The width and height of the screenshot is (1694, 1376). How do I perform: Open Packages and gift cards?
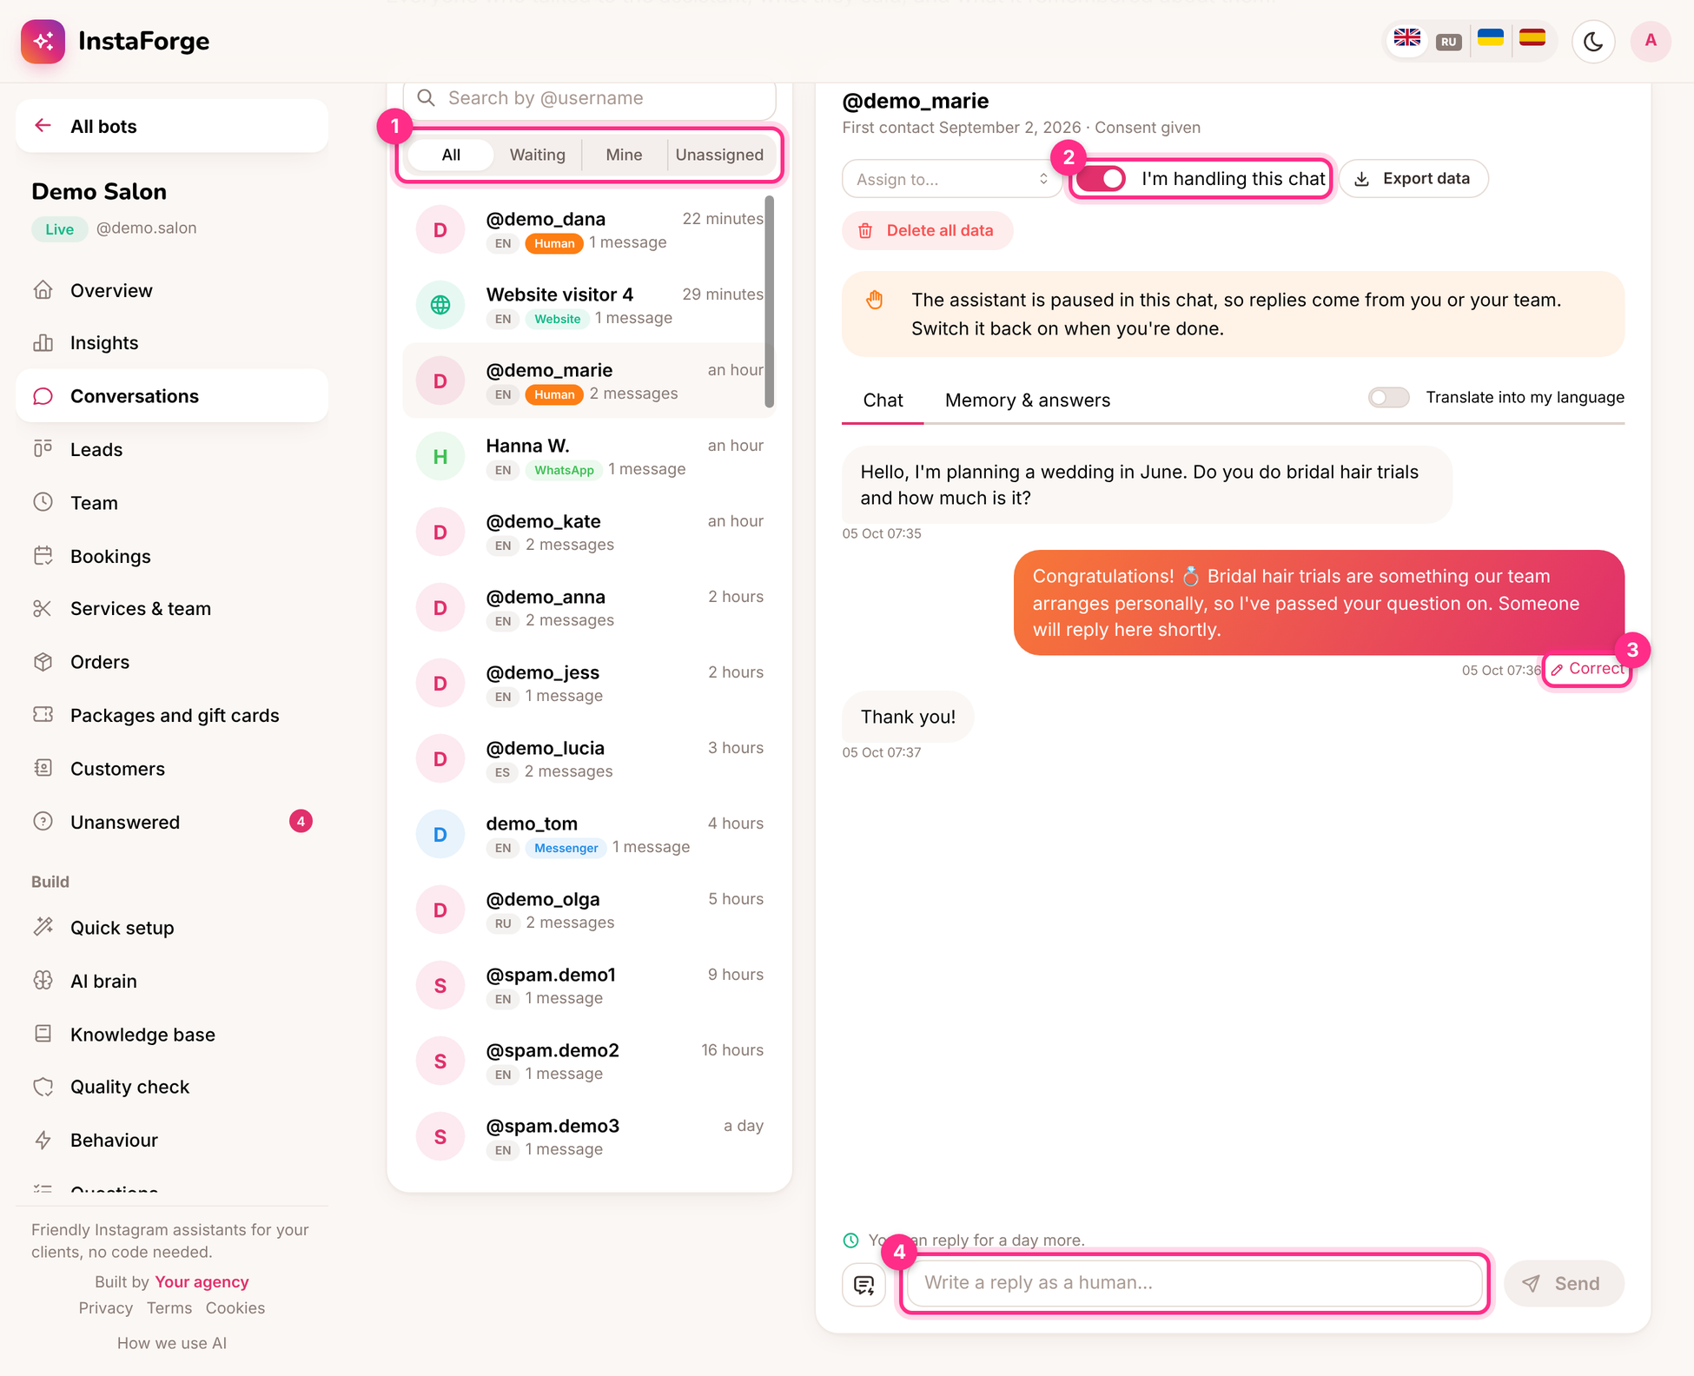click(x=172, y=716)
